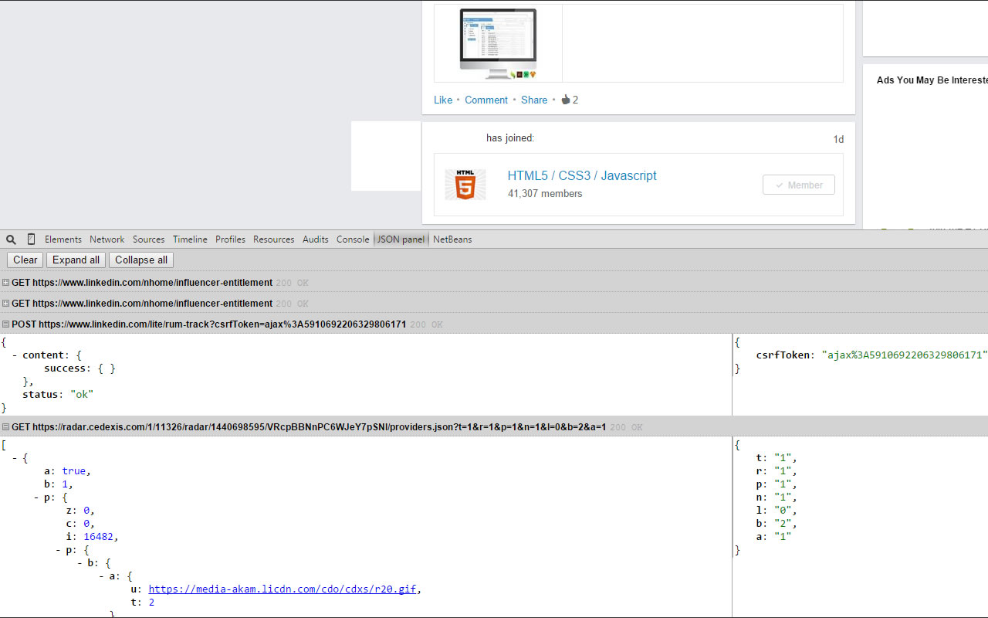The image size is (988, 618).
Task: Open the Sources tab
Action: point(149,239)
